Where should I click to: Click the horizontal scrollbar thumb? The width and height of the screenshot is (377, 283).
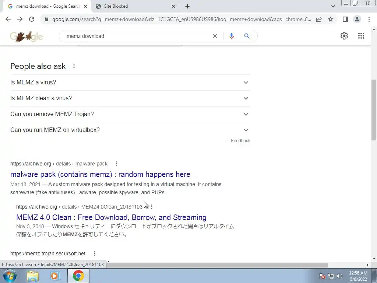[x=217, y=265]
